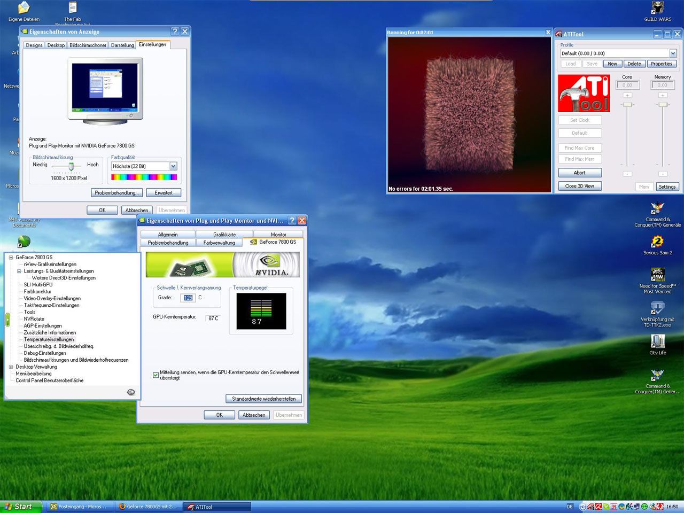Open the Grafikkarte tab
This screenshot has width=684, height=513.
click(x=224, y=235)
